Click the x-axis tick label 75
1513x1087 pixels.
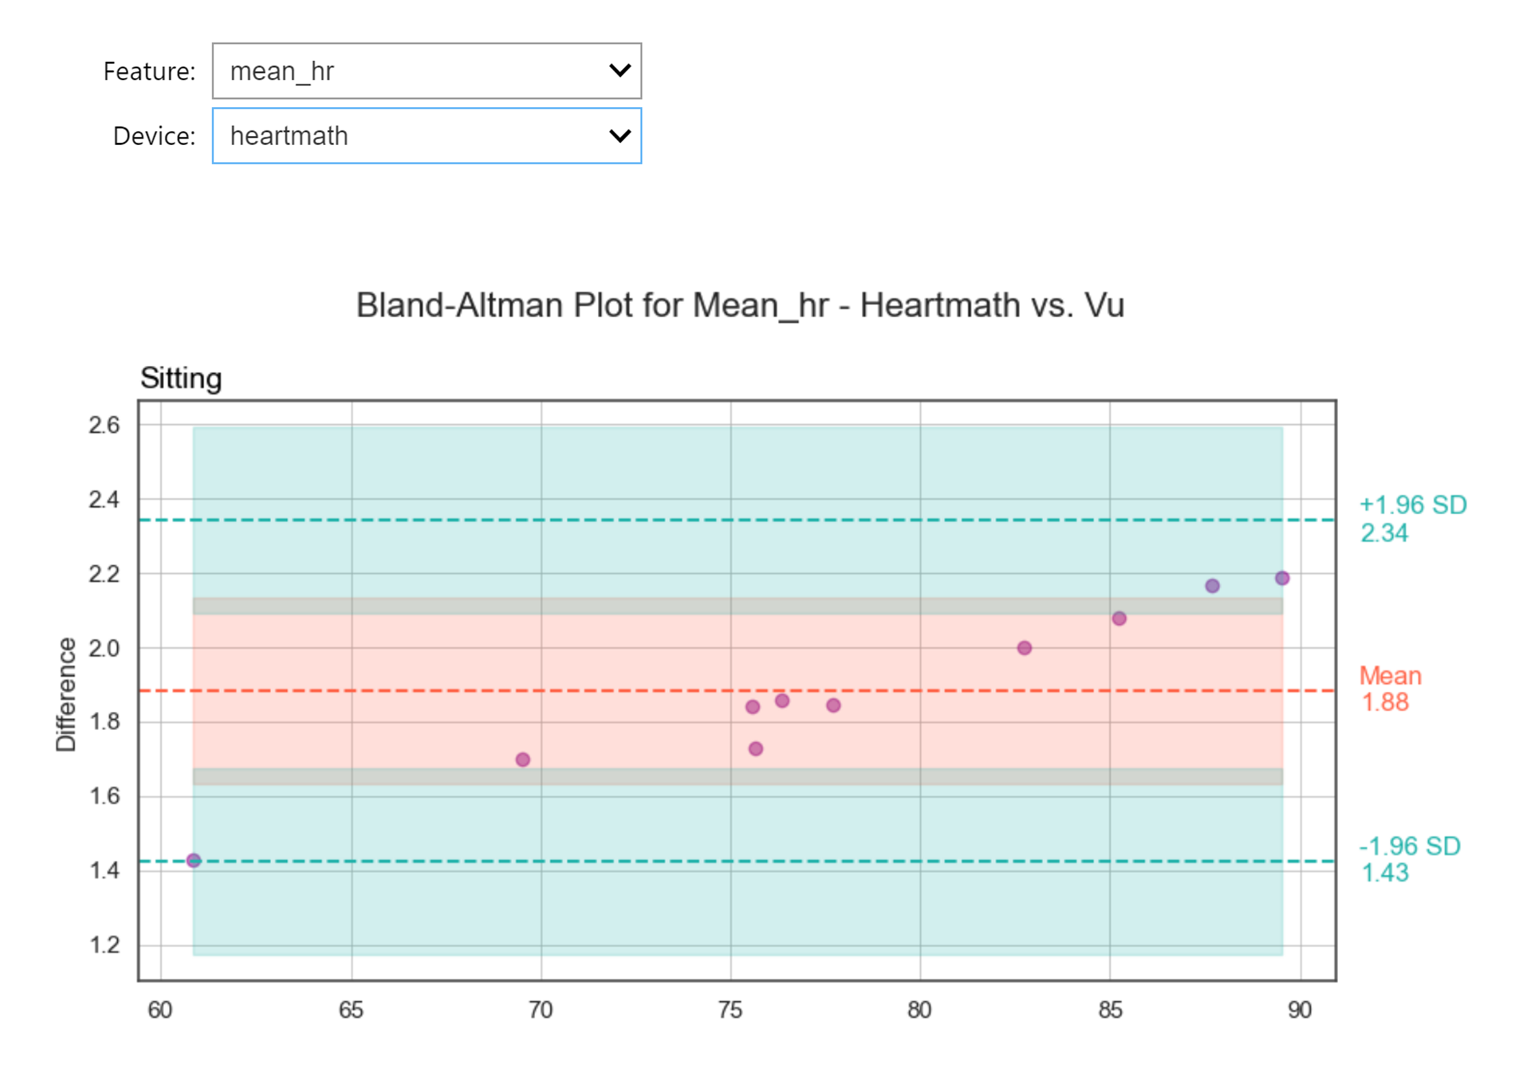[730, 1010]
